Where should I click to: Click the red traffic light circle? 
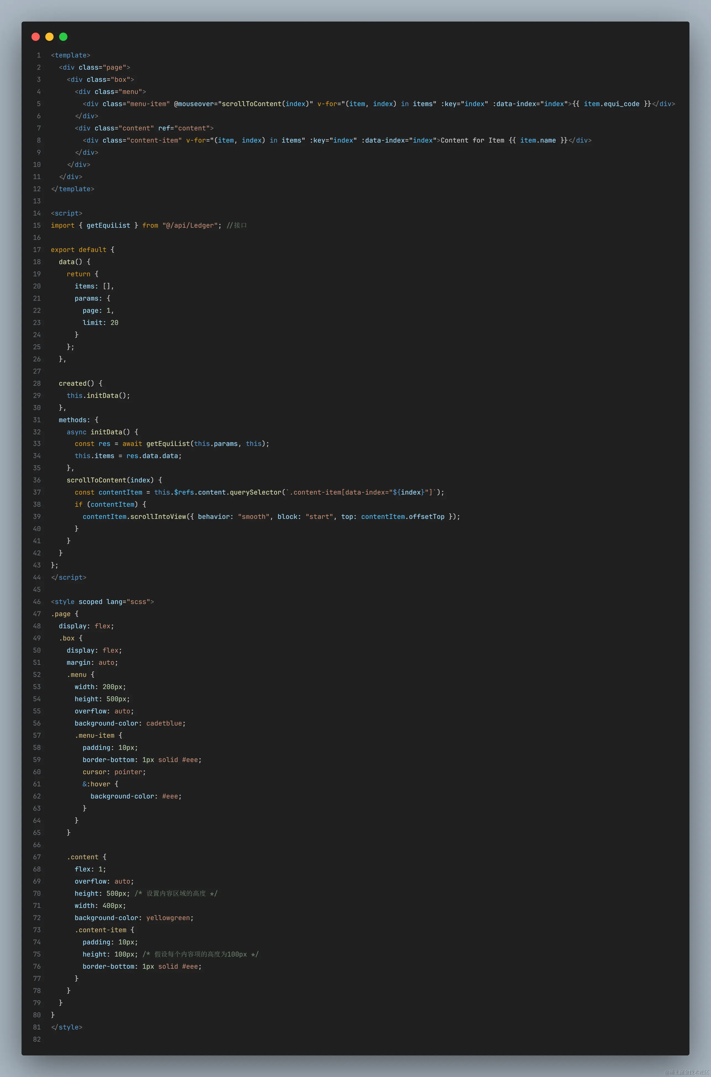[x=35, y=36]
